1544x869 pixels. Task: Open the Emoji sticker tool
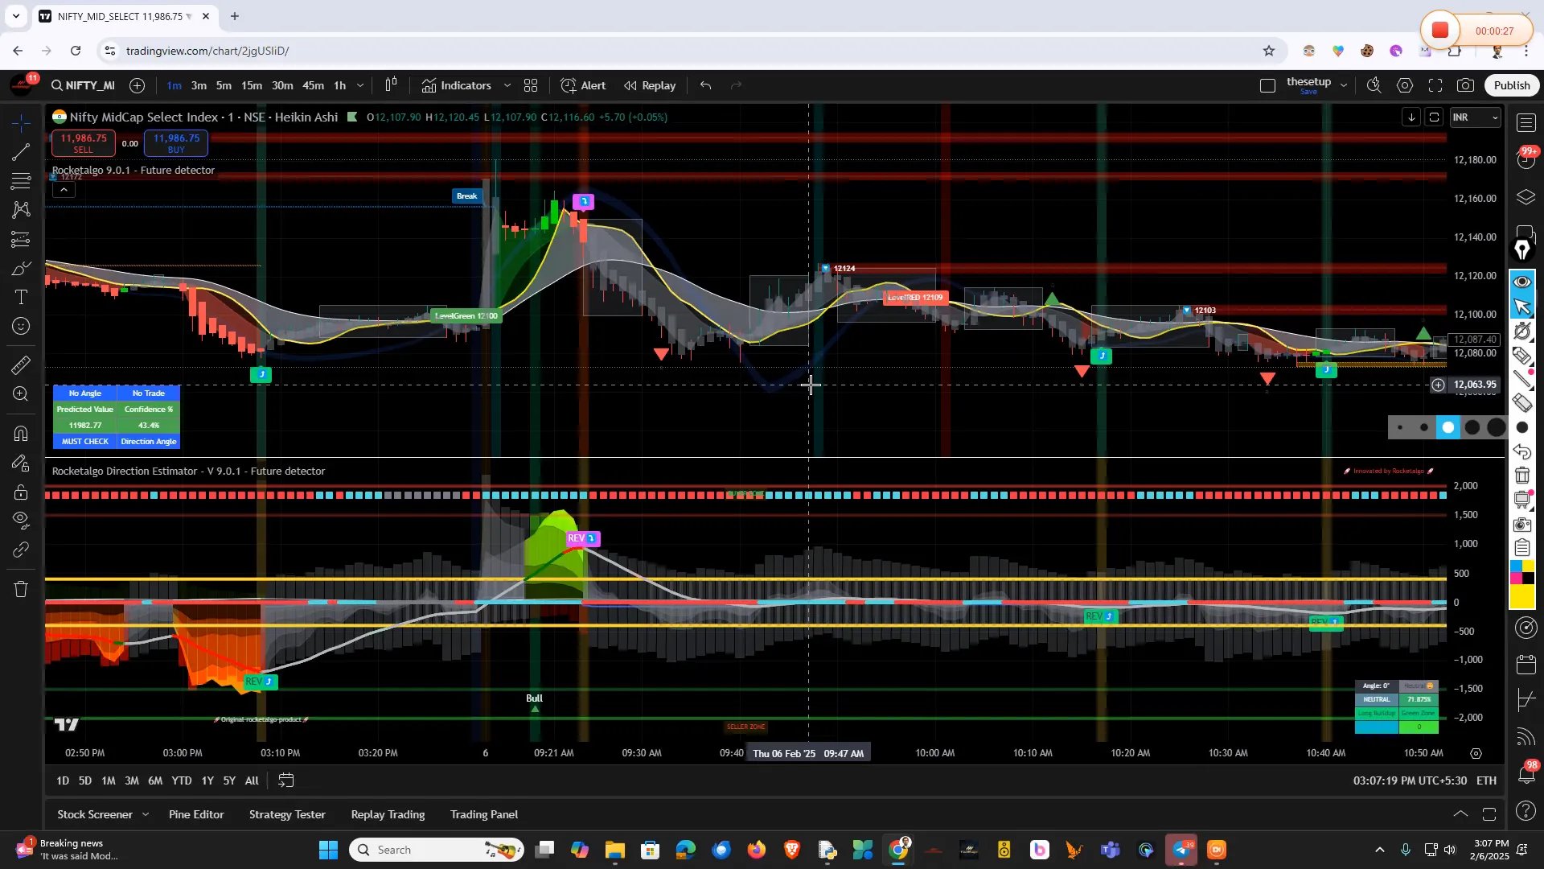[20, 325]
